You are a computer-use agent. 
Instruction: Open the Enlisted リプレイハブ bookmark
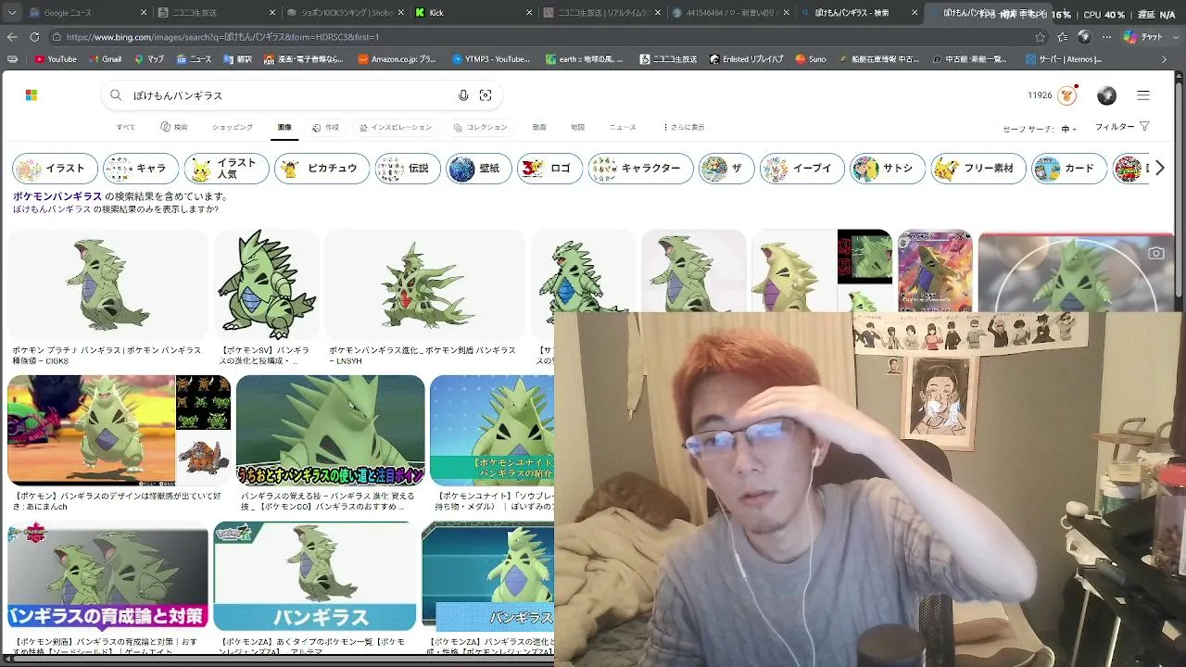click(x=747, y=59)
